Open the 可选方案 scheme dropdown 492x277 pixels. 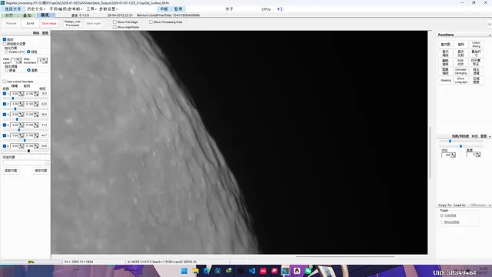tap(25, 162)
